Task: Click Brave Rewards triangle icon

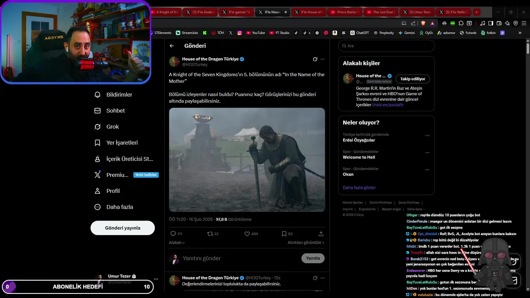Action: 432,23
